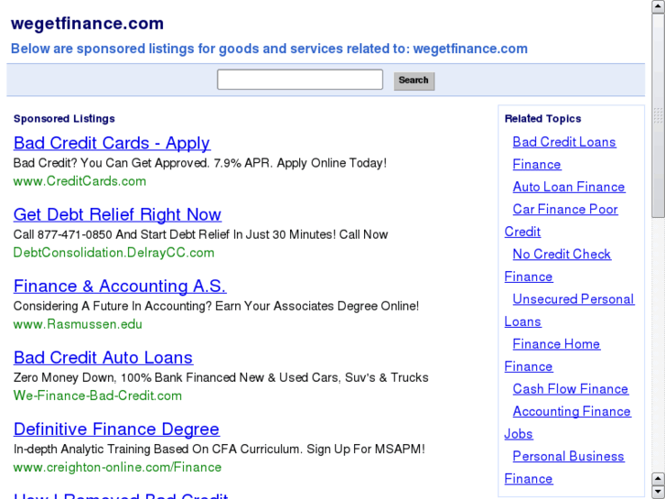
Task: Click the search text input field
Action: click(300, 80)
